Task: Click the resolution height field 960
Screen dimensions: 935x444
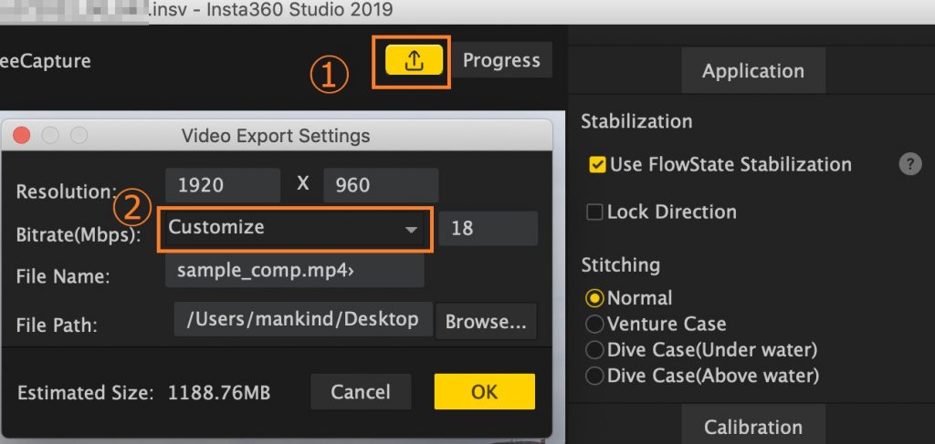Action: pos(381,185)
